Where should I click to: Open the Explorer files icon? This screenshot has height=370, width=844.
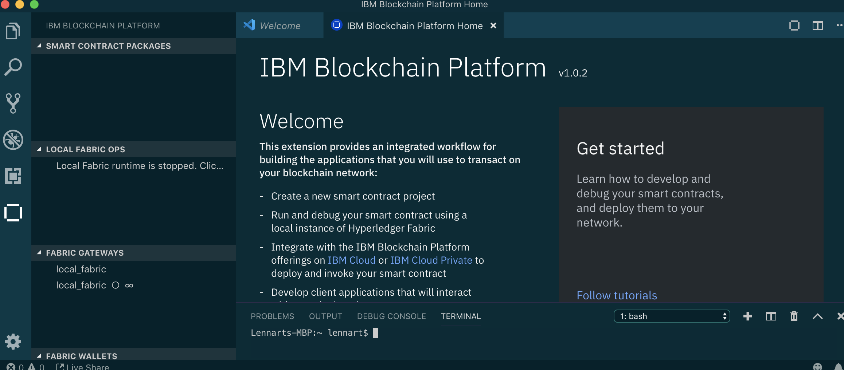pyautogui.click(x=13, y=31)
